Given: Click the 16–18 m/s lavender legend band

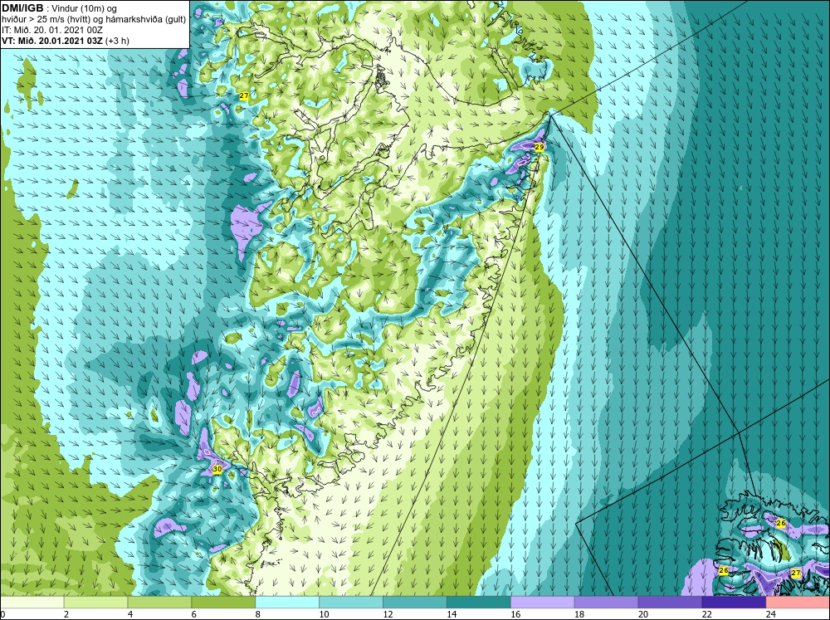Looking at the screenshot, I should tap(543, 603).
